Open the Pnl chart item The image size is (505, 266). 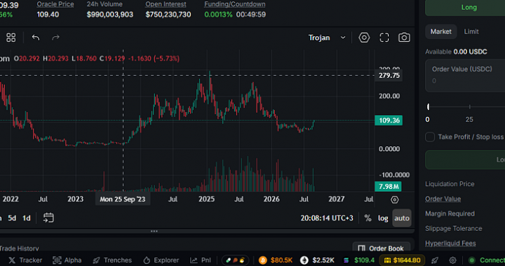coord(201,260)
